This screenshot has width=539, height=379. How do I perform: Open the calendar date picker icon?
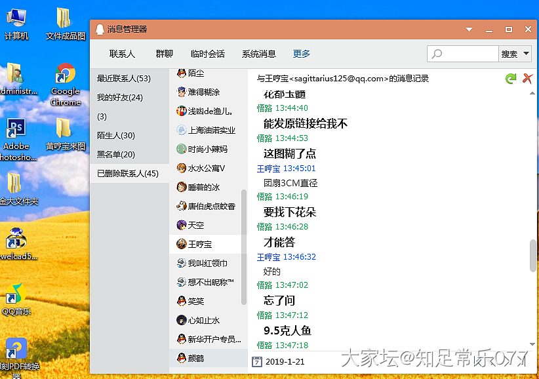click(257, 361)
